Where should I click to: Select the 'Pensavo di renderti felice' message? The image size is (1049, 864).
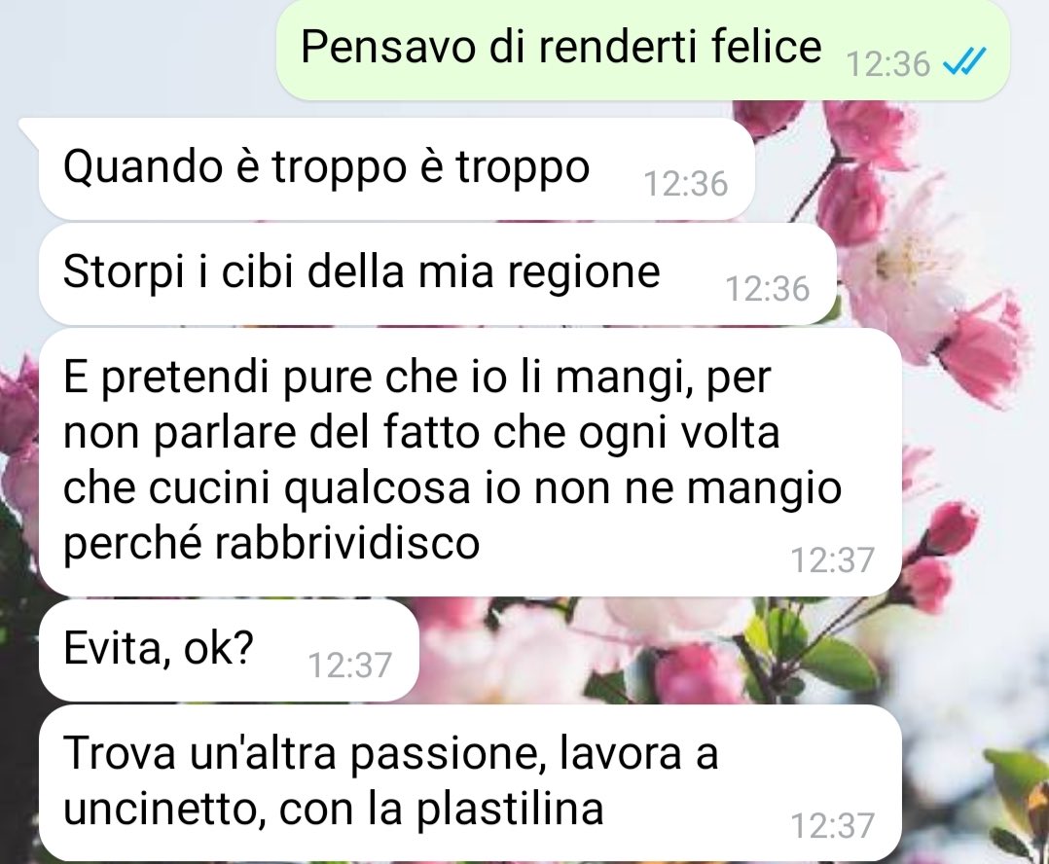[642, 50]
